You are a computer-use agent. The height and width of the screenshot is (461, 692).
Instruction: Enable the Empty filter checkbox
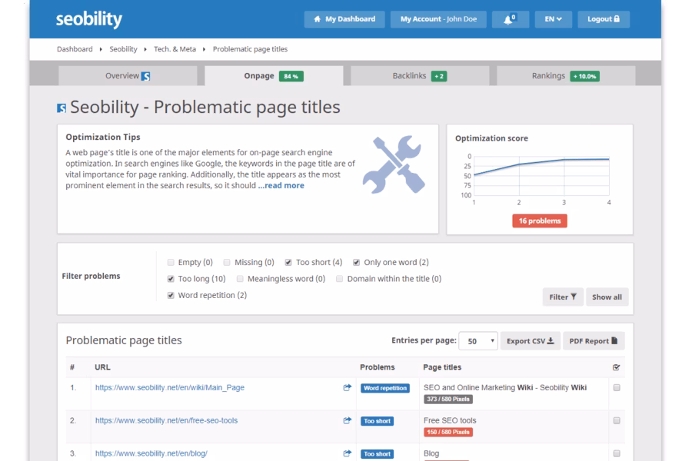(x=171, y=262)
